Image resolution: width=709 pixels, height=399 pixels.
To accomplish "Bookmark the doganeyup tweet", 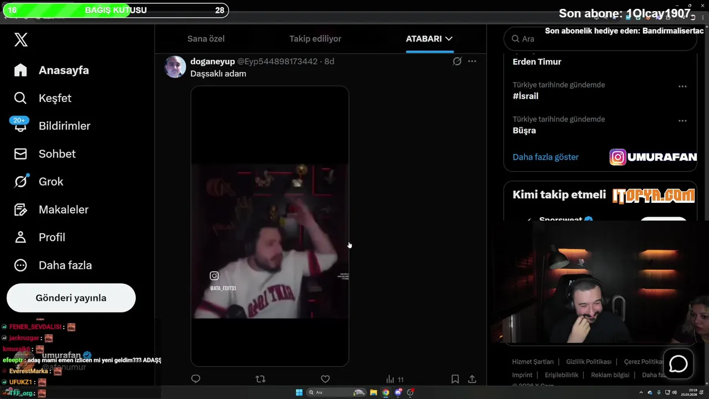I will click(x=455, y=379).
